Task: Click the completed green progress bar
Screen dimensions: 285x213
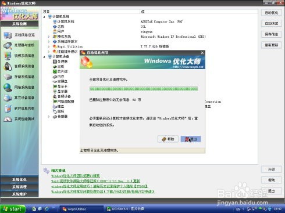Action: tap(144, 89)
